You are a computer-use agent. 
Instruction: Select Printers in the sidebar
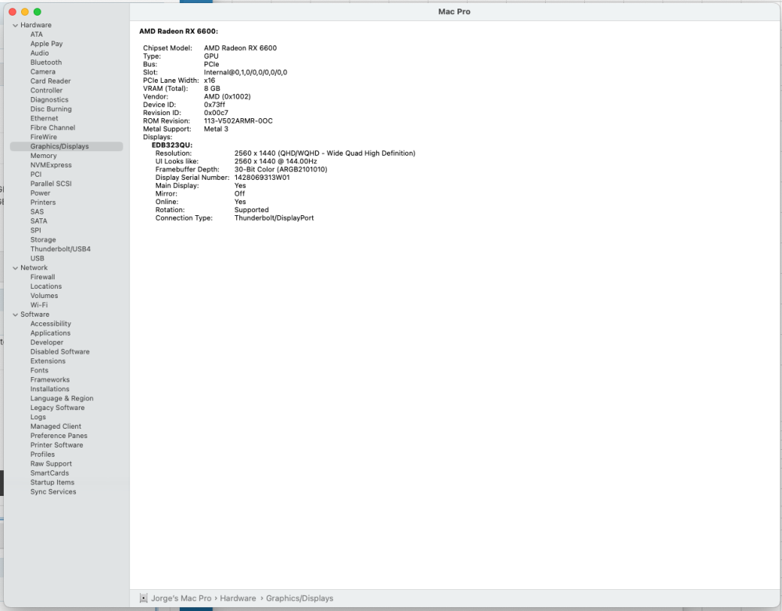click(x=43, y=203)
